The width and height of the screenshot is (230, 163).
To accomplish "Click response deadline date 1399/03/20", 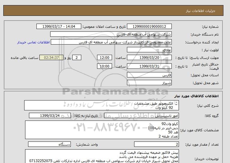I will tap(149, 57).
